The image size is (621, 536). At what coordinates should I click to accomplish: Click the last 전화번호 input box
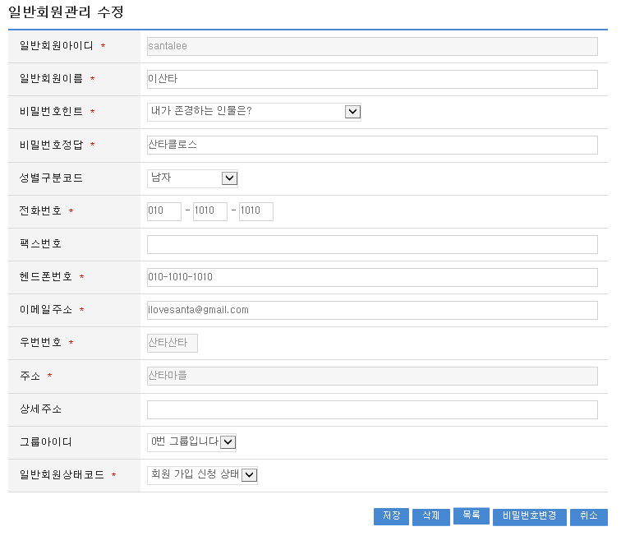tap(255, 211)
